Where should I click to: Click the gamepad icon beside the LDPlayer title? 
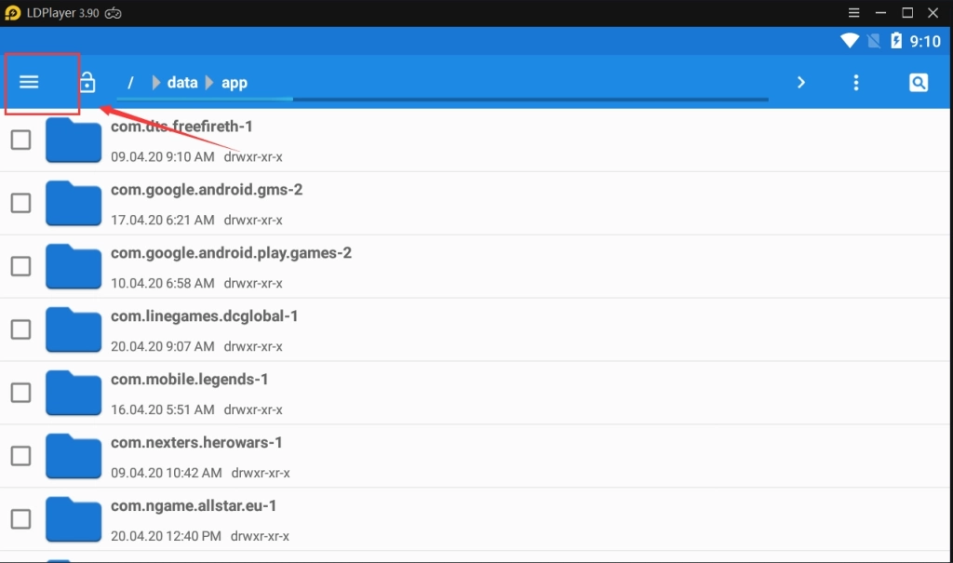(x=112, y=13)
